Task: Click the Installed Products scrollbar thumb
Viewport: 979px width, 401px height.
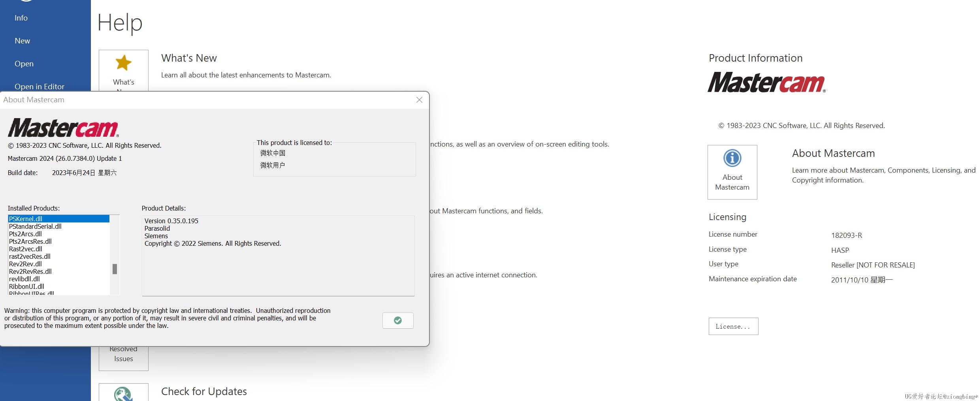Action: (x=115, y=269)
